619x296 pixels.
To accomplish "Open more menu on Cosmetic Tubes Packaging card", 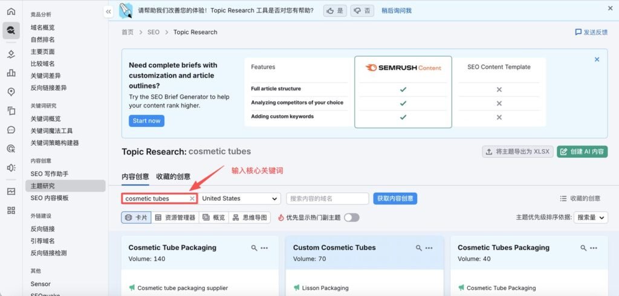I will [x=594, y=248].
